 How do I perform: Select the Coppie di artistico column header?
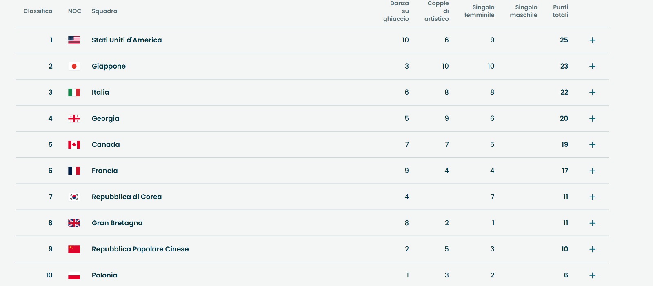(437, 11)
